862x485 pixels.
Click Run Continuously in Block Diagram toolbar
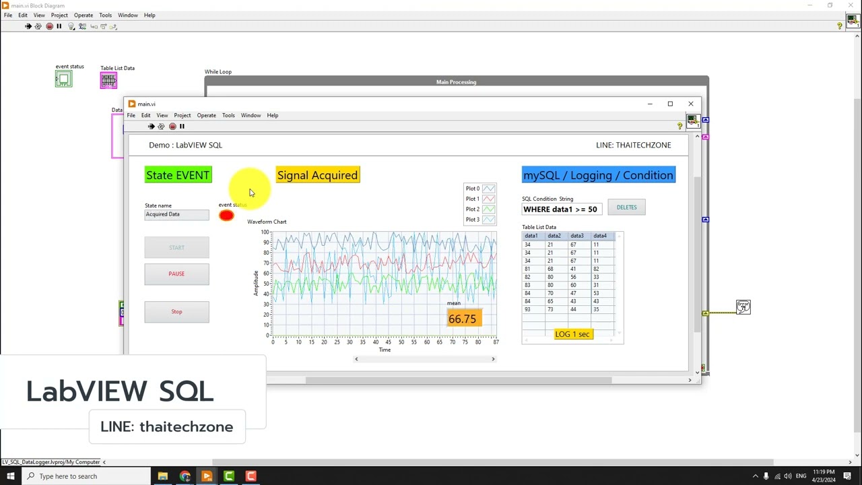coord(38,26)
